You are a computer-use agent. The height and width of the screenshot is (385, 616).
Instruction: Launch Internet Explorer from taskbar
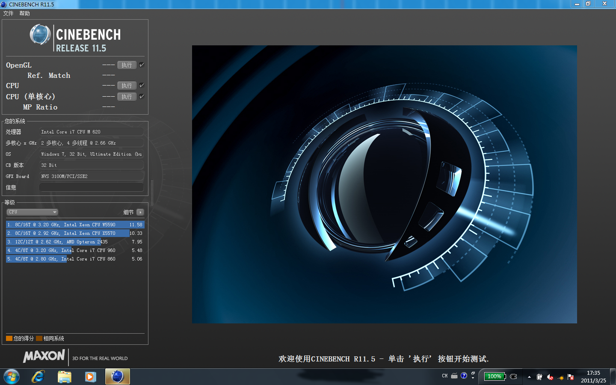pos(38,377)
